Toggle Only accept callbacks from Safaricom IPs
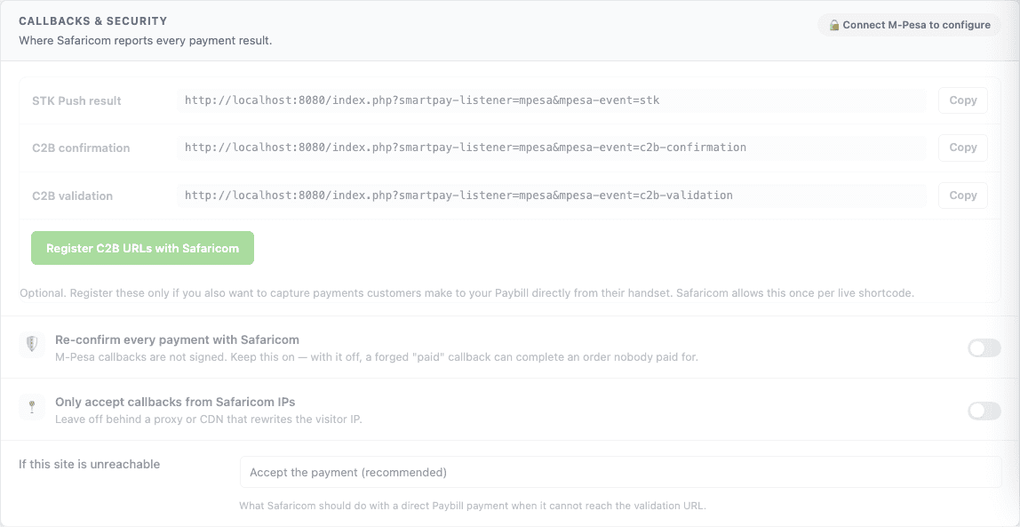The image size is (1020, 527). pos(984,411)
